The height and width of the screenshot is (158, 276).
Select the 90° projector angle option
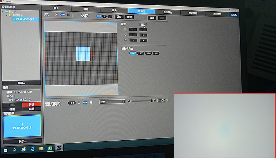141,53
